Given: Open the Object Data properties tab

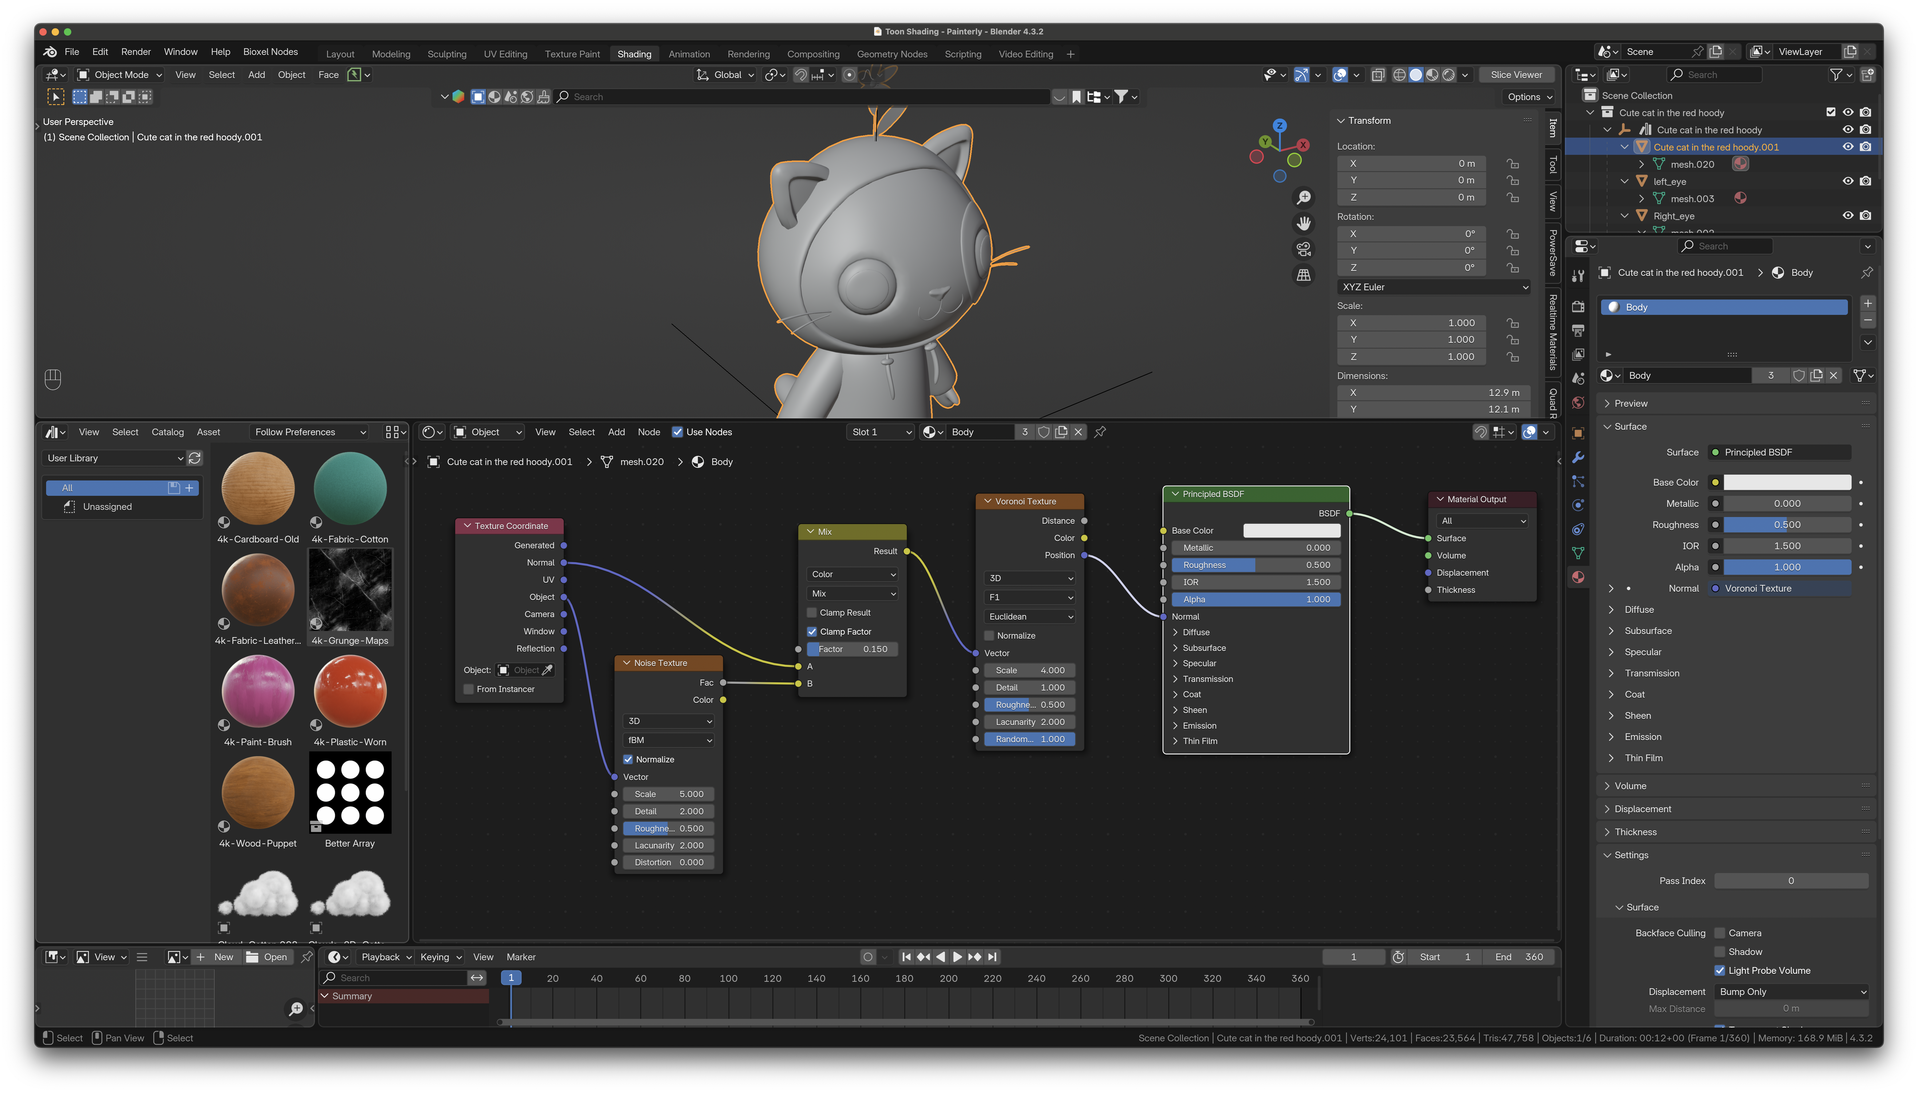Looking at the screenshot, I should click(x=1578, y=553).
